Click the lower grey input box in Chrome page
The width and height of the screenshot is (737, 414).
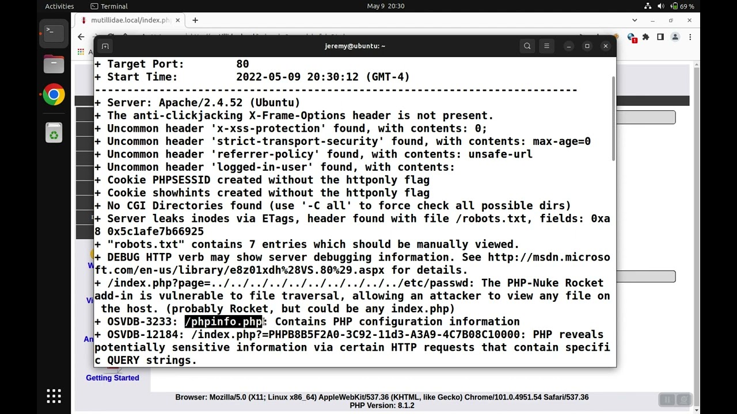pyautogui.click(x=645, y=276)
